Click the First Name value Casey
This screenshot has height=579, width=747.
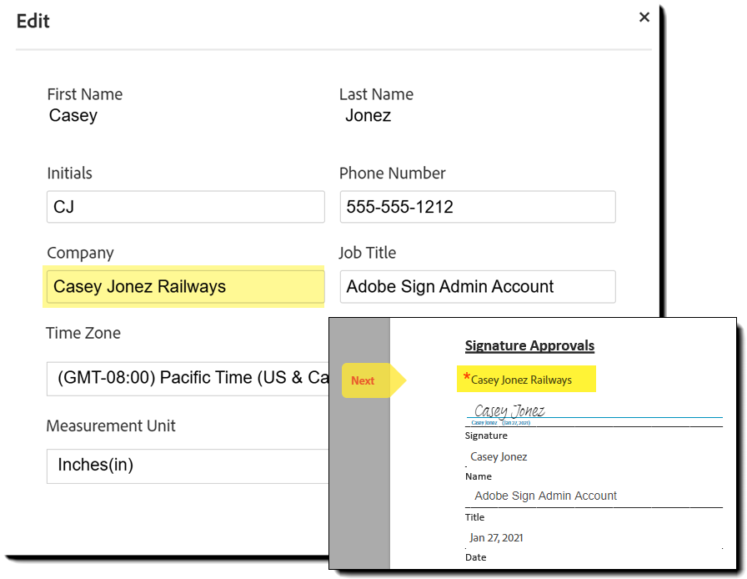click(73, 116)
